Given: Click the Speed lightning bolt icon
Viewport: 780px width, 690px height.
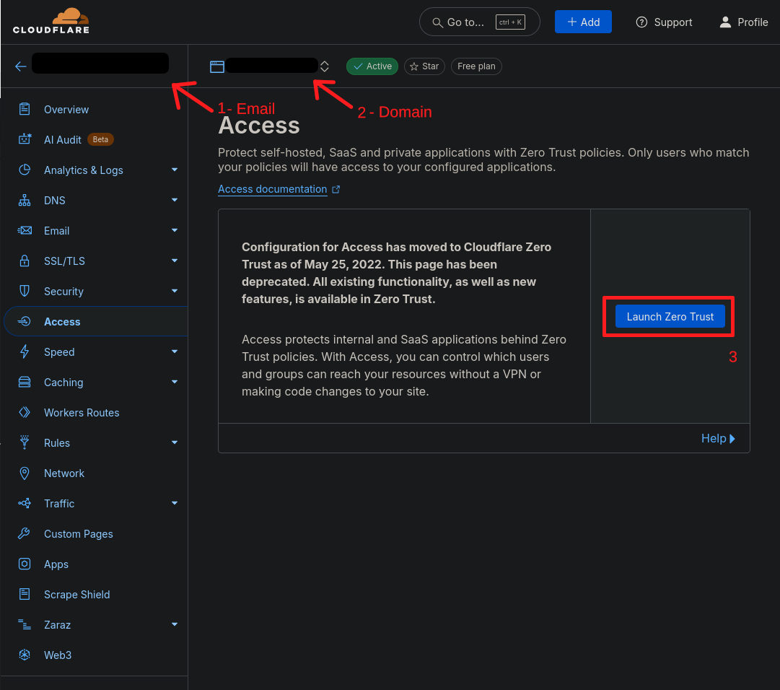Looking at the screenshot, I should pos(25,351).
